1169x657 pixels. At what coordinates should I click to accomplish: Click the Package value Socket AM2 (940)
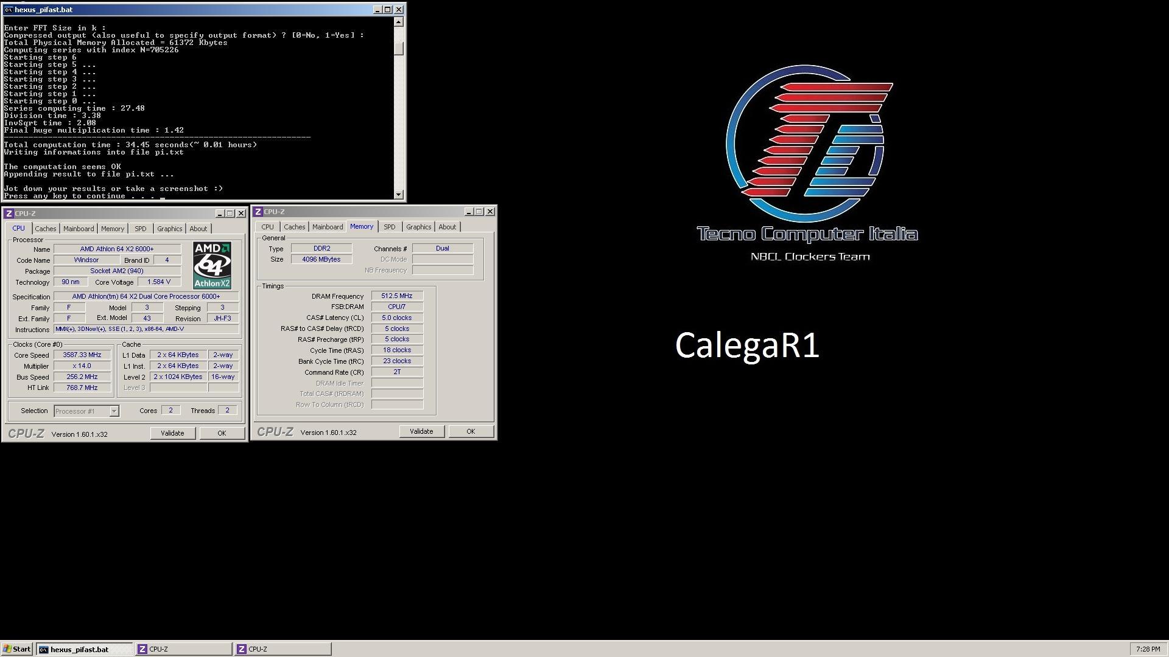117,271
